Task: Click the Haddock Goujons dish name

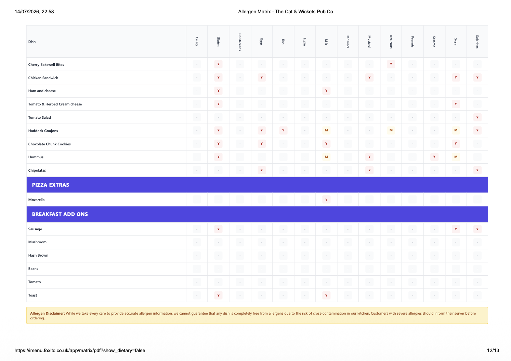Action: (43, 131)
